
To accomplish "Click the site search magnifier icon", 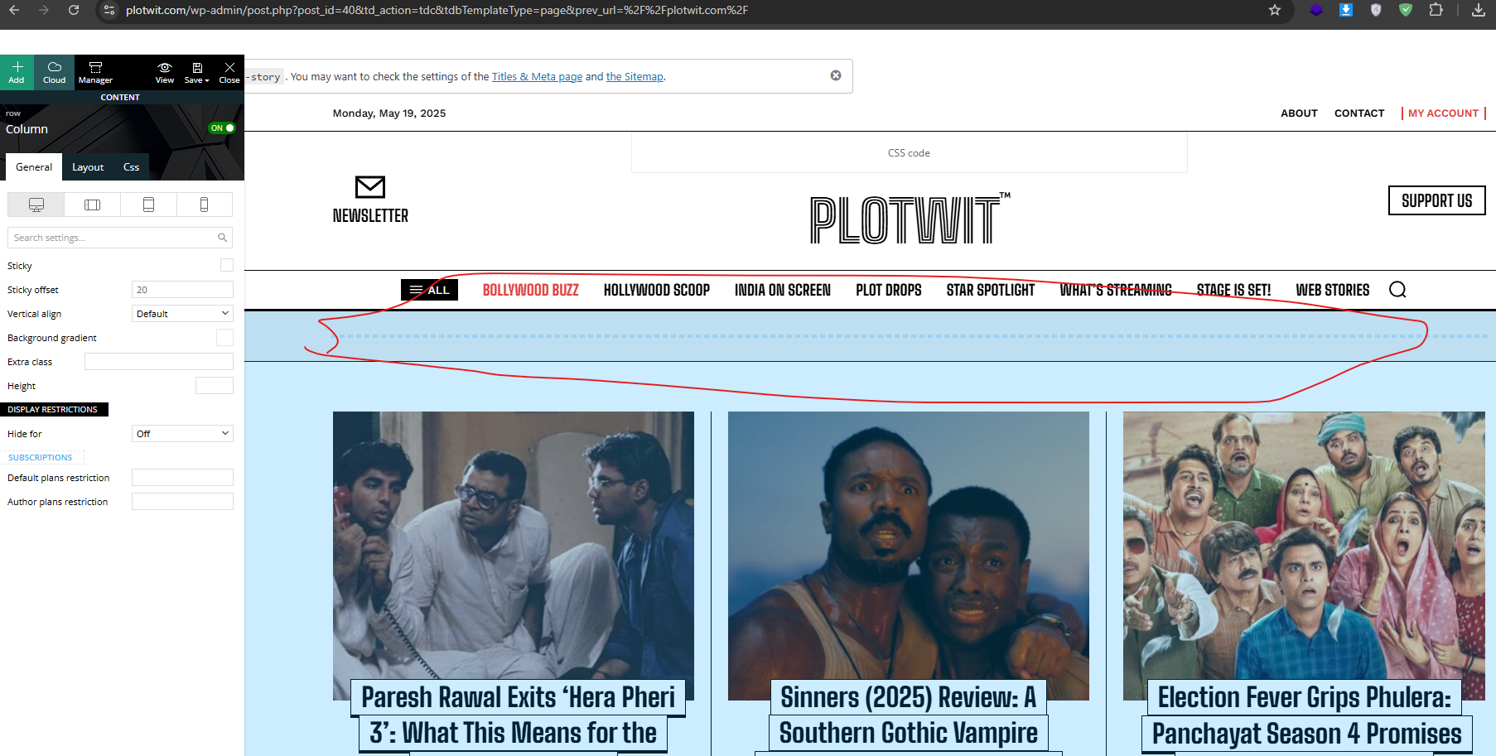I will click(x=1397, y=290).
